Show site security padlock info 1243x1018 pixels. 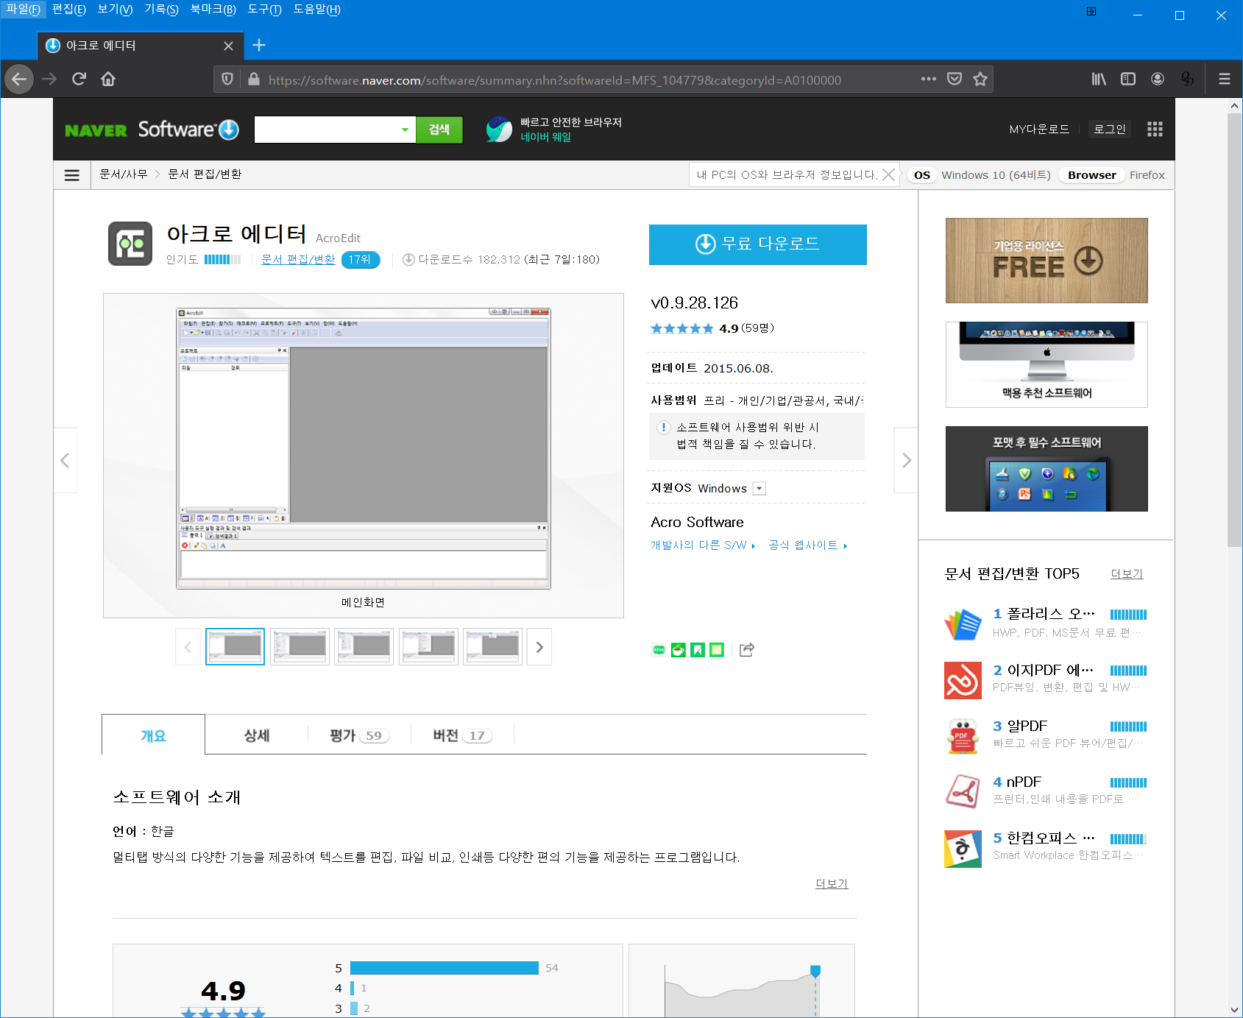(254, 79)
